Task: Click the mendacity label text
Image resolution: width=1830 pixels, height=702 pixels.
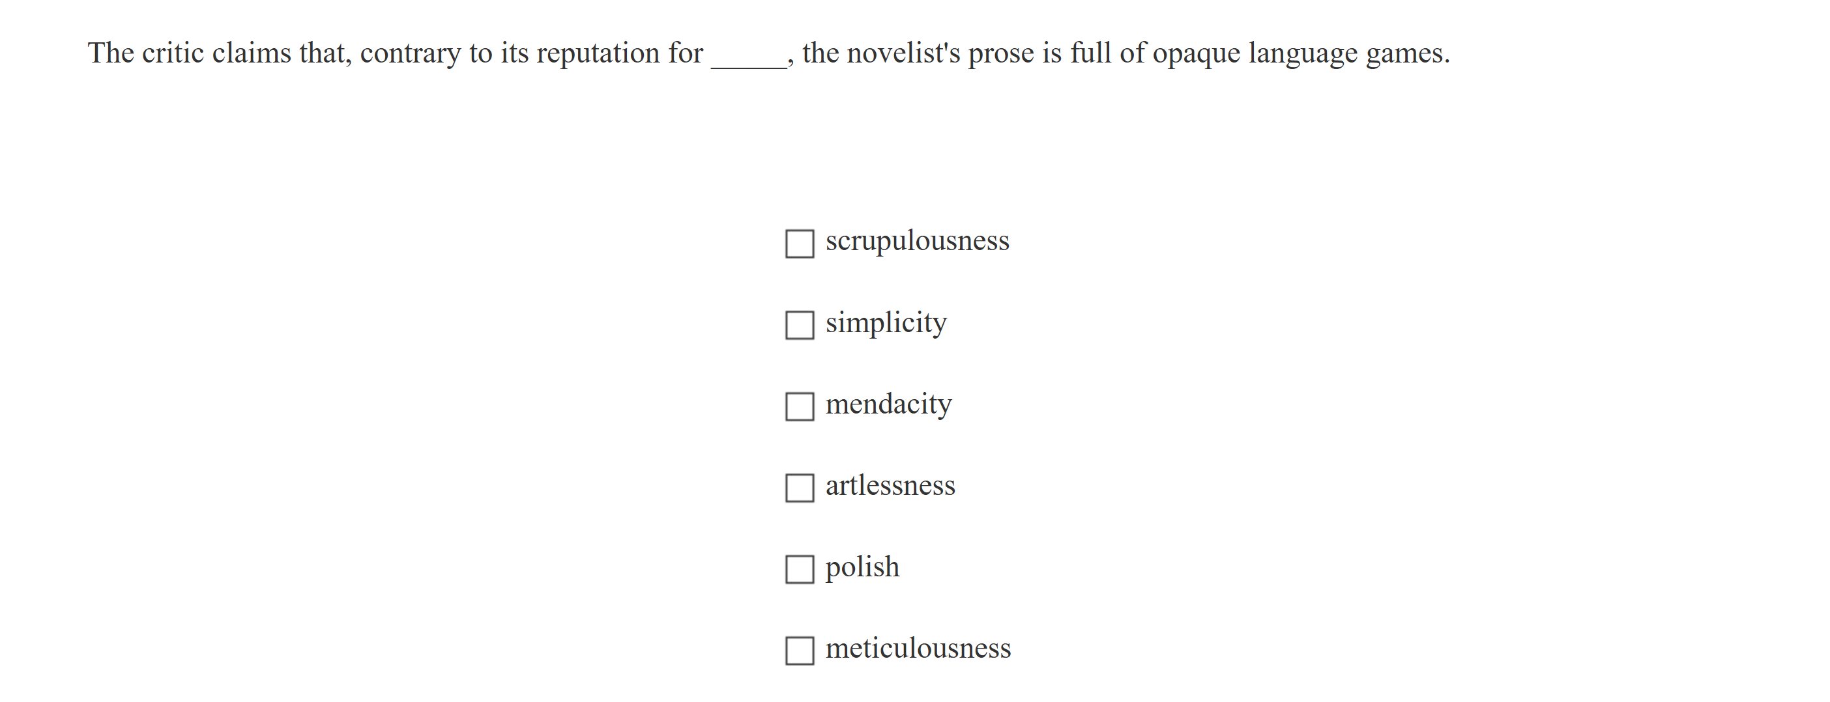Action: (x=888, y=404)
